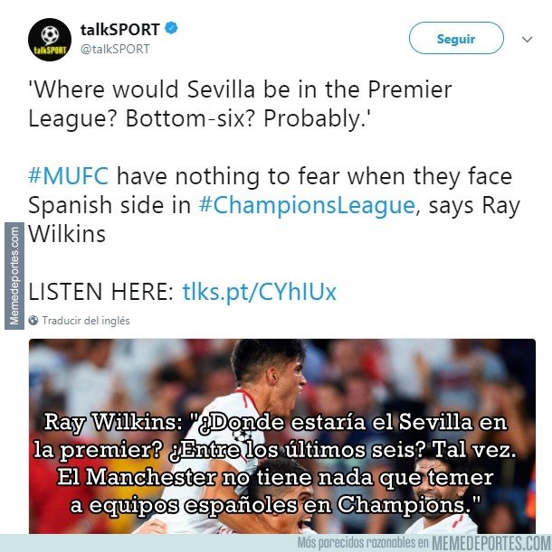Open the #MUFC hashtag
The width and height of the screenshot is (552, 552).
click(69, 175)
